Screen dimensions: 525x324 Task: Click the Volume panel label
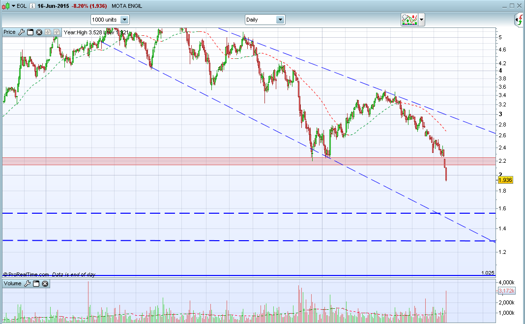(x=13, y=284)
